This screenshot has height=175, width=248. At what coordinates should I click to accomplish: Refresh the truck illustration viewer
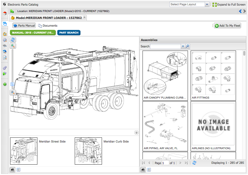click(x=13, y=40)
